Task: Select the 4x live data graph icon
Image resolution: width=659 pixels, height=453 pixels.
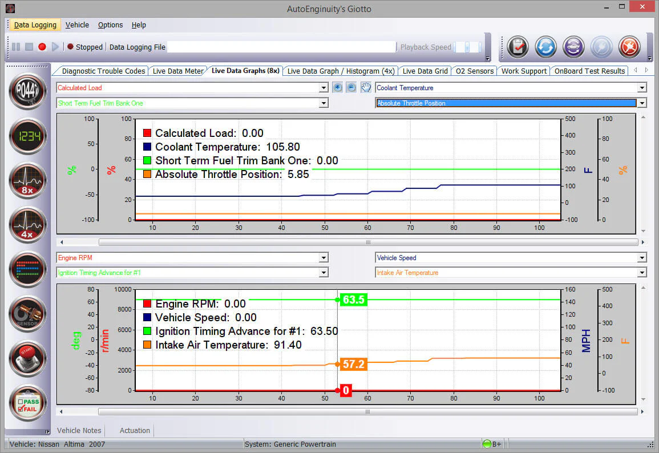Action: [28, 225]
